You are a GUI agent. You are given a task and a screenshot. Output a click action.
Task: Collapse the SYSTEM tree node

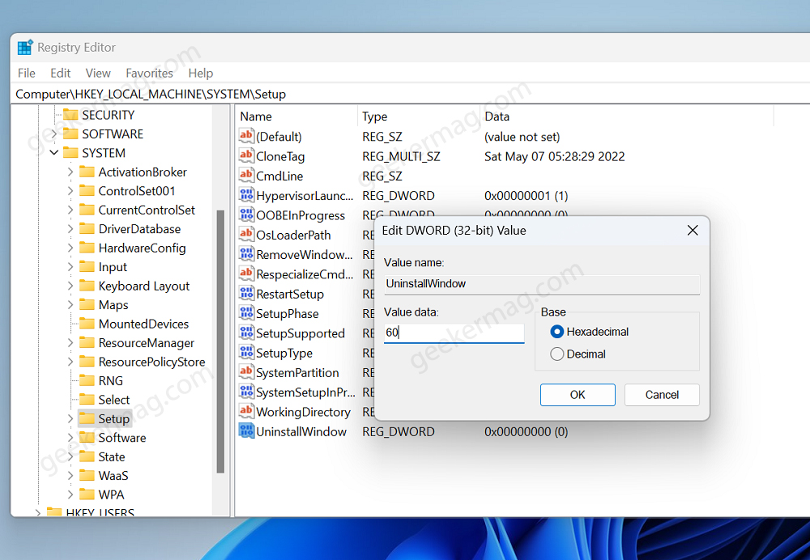click(x=53, y=153)
